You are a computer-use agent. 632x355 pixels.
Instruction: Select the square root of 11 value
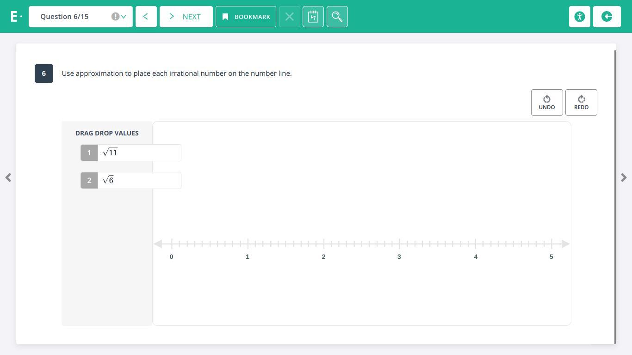[x=131, y=153]
